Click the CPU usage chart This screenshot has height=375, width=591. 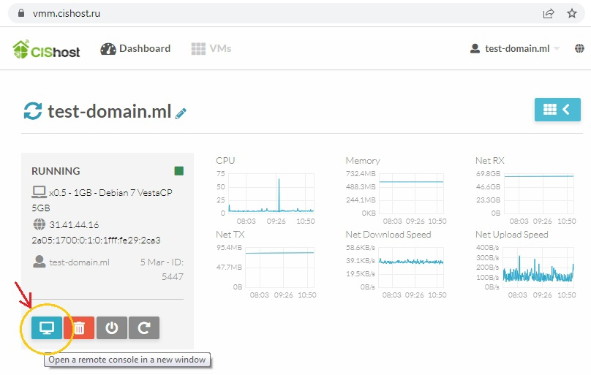[x=271, y=193]
